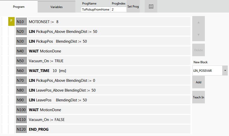This screenshot has height=136, width=229.
Task: Click the Add block button
Action: [199, 82]
